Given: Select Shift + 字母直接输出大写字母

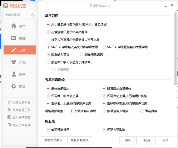Looking at the screenshot, I should click(x=104, y=47).
